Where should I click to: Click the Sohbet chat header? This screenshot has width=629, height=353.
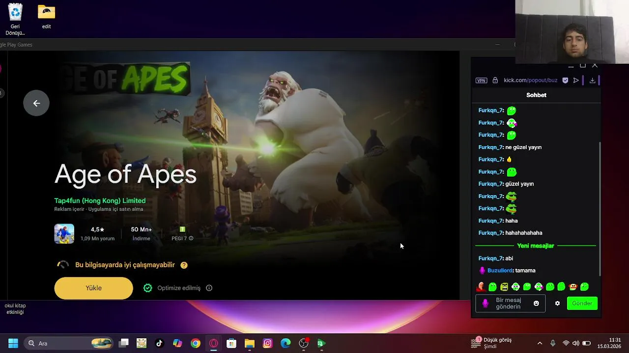tap(536, 95)
